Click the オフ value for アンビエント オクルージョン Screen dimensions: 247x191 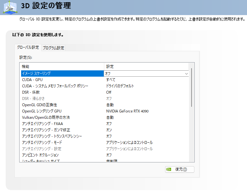[109, 155]
